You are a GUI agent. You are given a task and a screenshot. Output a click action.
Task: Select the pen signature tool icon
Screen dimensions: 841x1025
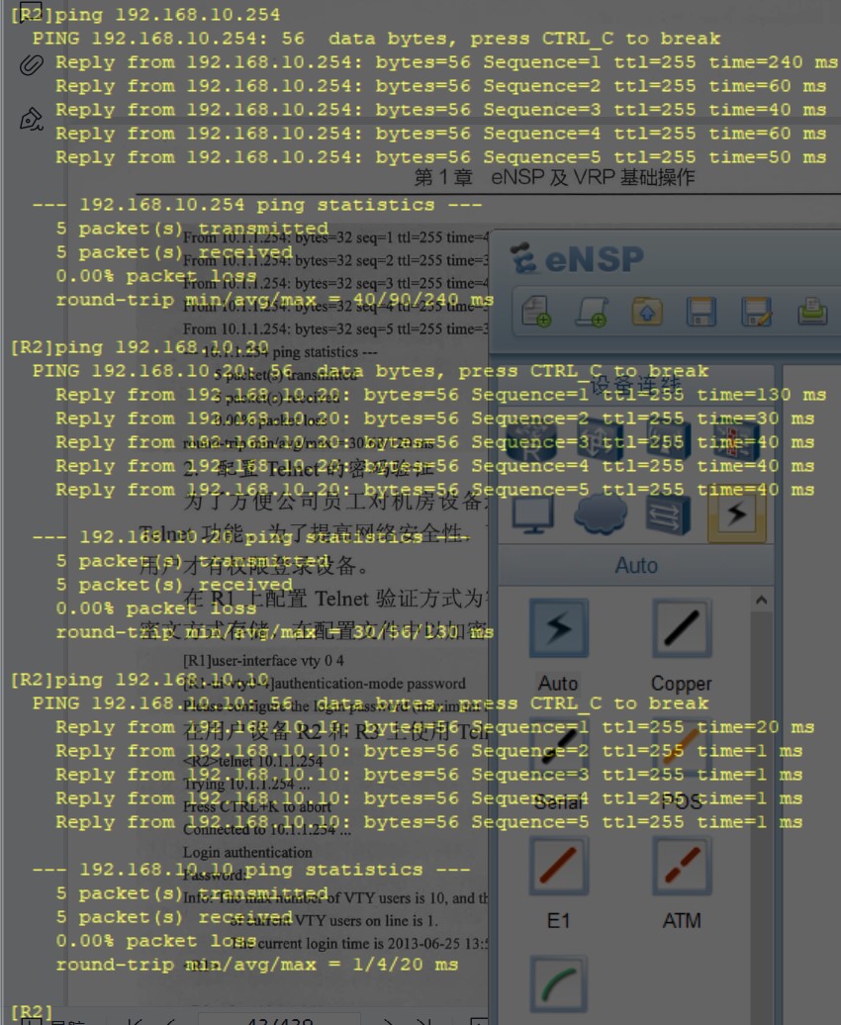coord(31,119)
